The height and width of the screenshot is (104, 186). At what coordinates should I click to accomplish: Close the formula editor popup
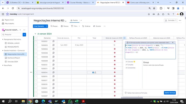pos(173,42)
